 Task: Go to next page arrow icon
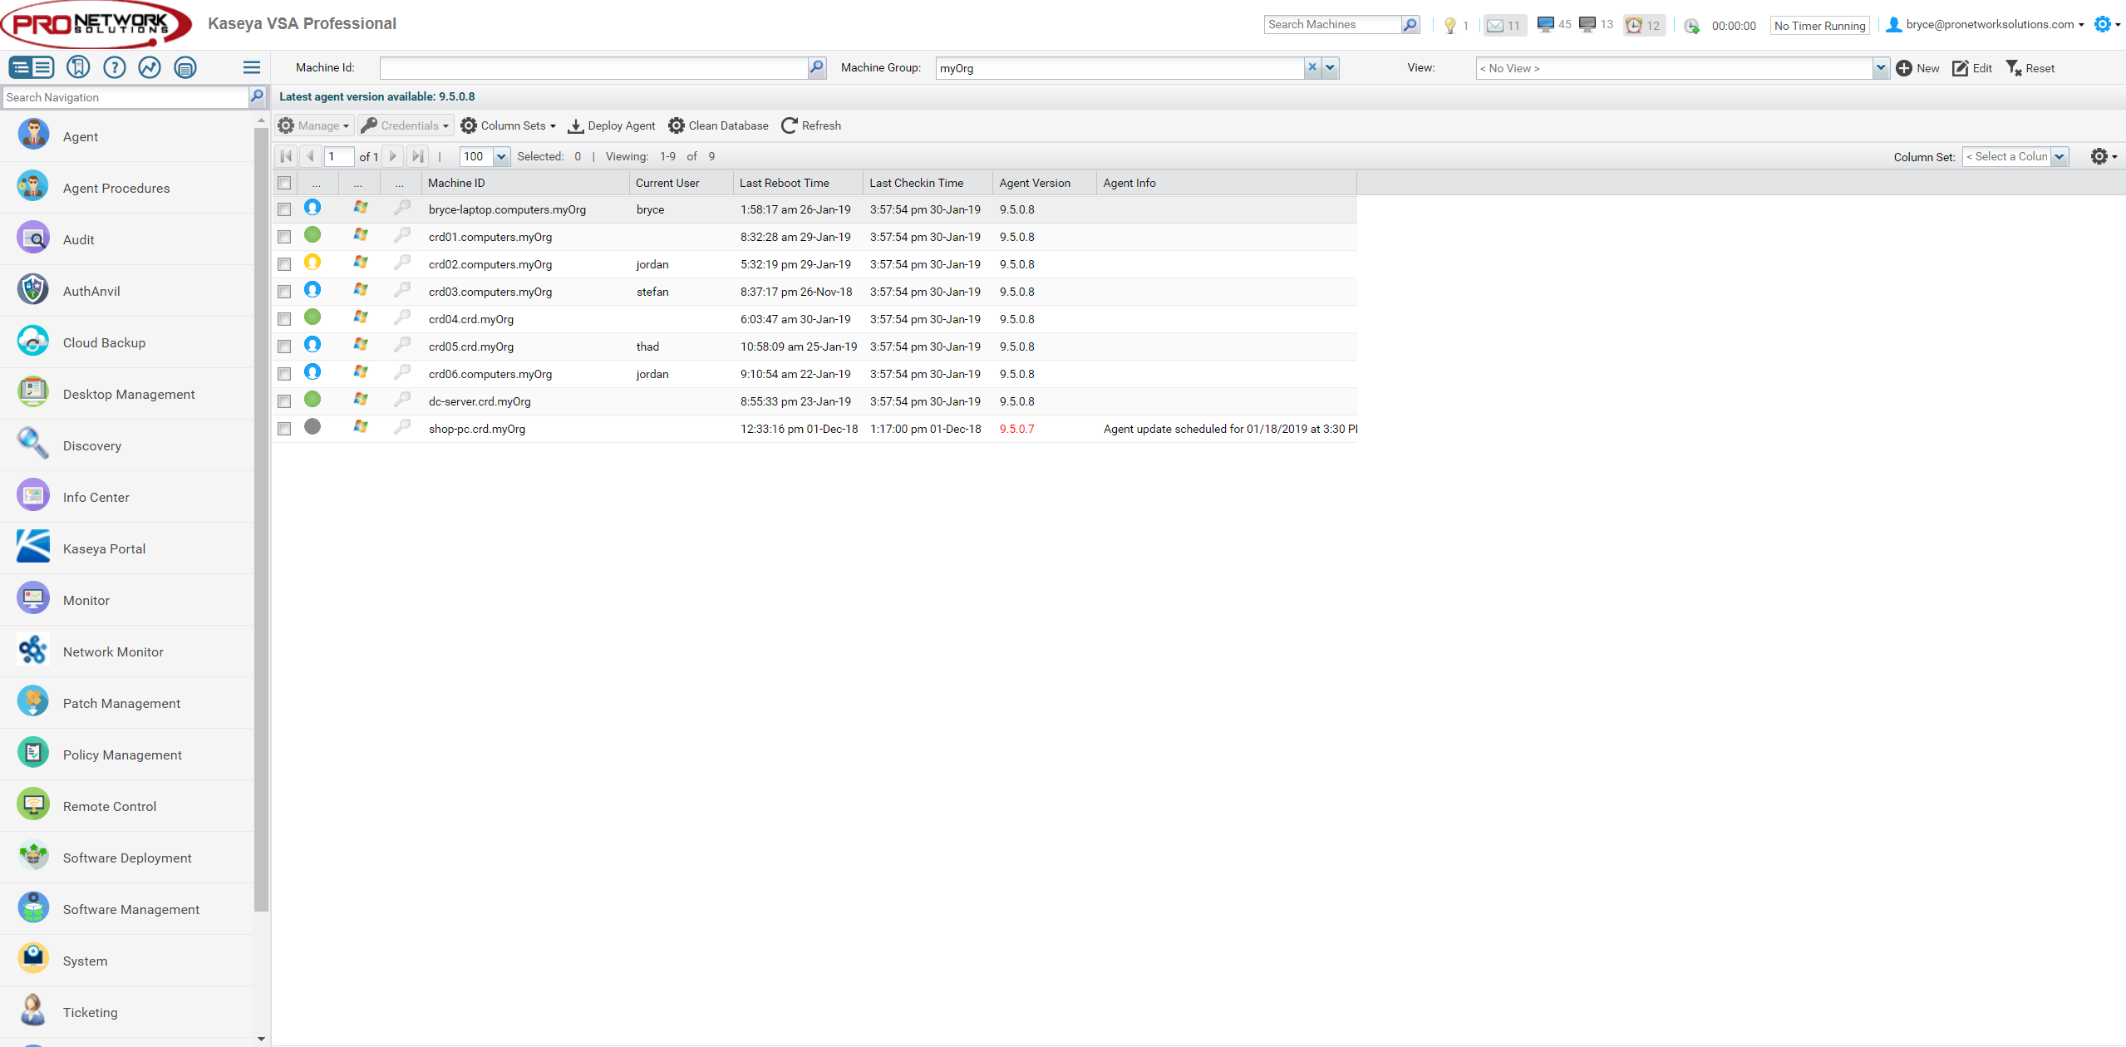[393, 156]
